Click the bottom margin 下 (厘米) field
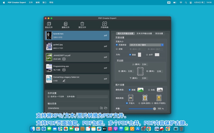214x133 pixels. tap(145, 78)
